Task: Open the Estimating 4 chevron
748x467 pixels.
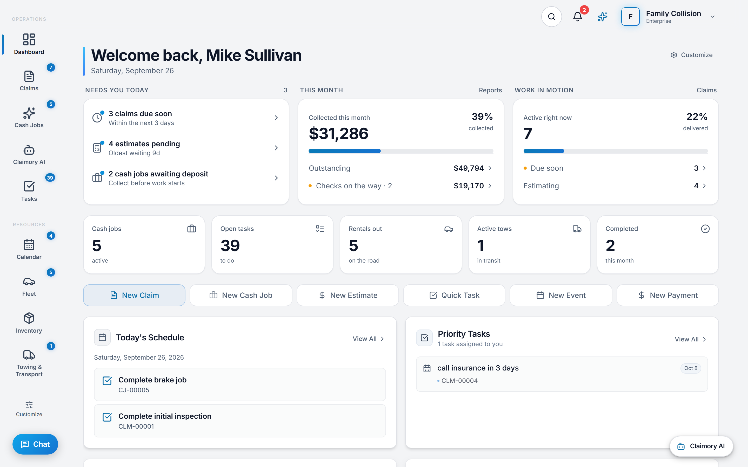Action: (704, 186)
